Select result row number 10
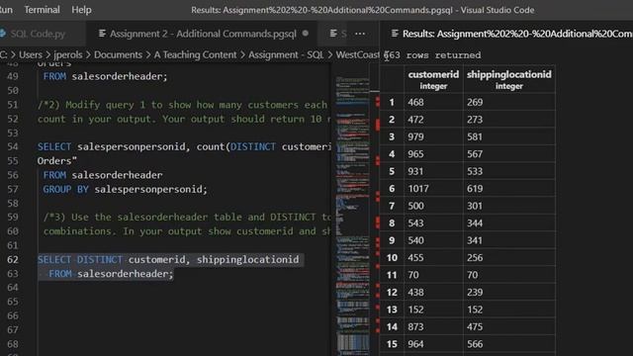633x356 pixels. [392, 258]
